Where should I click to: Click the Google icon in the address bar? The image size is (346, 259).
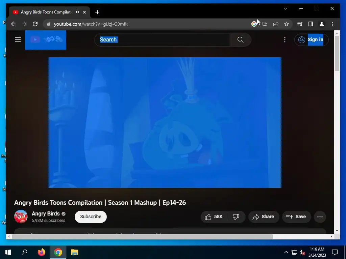click(x=254, y=24)
